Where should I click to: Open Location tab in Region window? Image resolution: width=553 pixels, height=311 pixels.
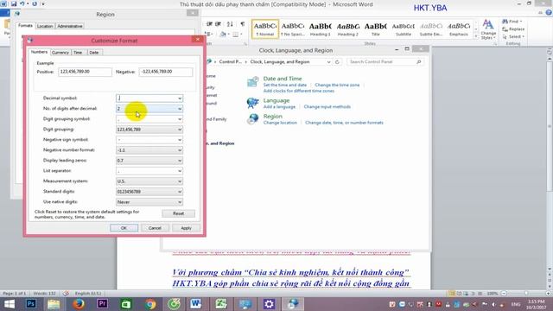coord(45,26)
